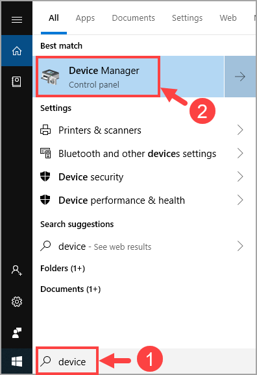Click the feedback person icon
This screenshot has height=375, width=257.
coord(17,333)
